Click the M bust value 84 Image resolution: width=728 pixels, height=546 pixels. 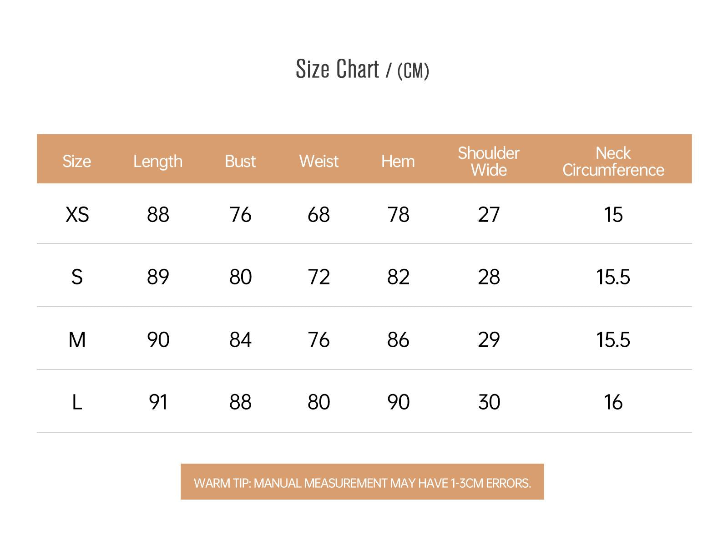(x=240, y=339)
